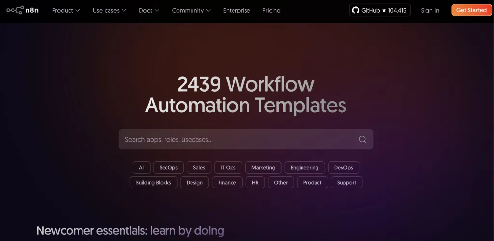Click the Get Started button
Image resolution: width=494 pixels, height=241 pixels.
471,10
